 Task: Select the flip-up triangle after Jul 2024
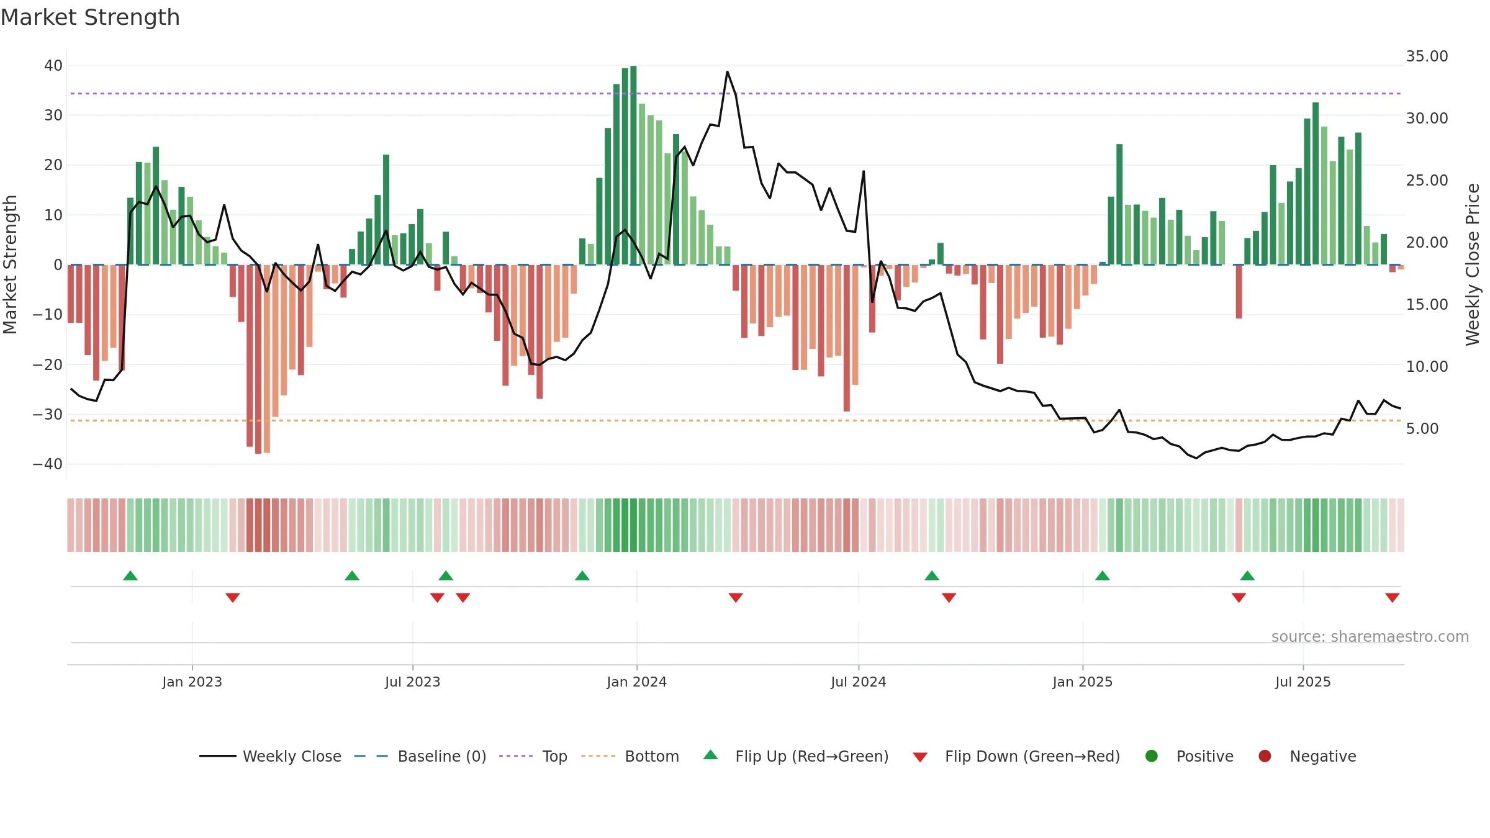932,575
